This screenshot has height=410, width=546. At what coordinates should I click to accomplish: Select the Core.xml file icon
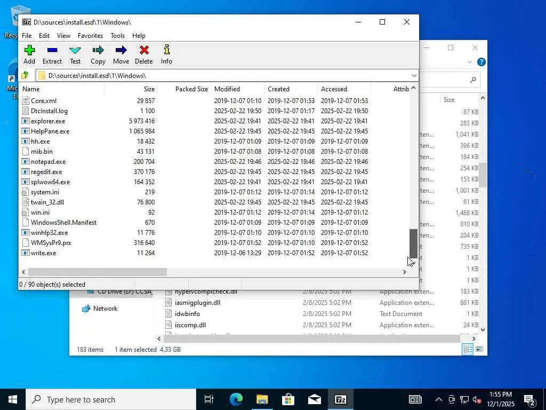[x=25, y=100]
